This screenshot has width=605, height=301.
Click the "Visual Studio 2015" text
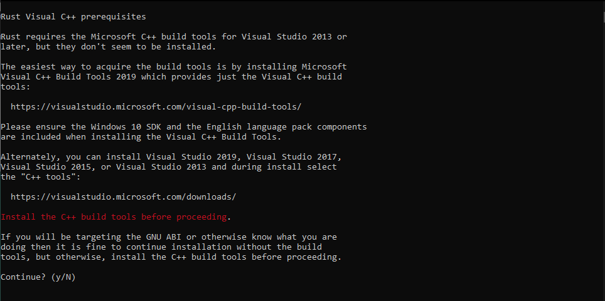[x=45, y=167]
